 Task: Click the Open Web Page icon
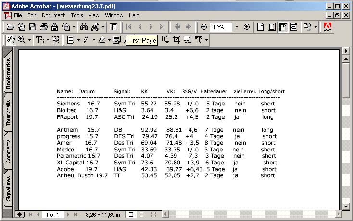22,27
